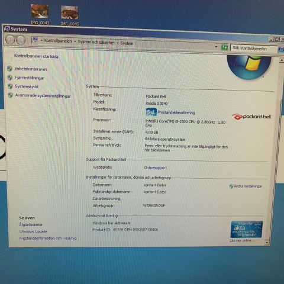This screenshot has height=284, width=284.
Task: Open Fjärrinställningar link
Action: coord(30,78)
